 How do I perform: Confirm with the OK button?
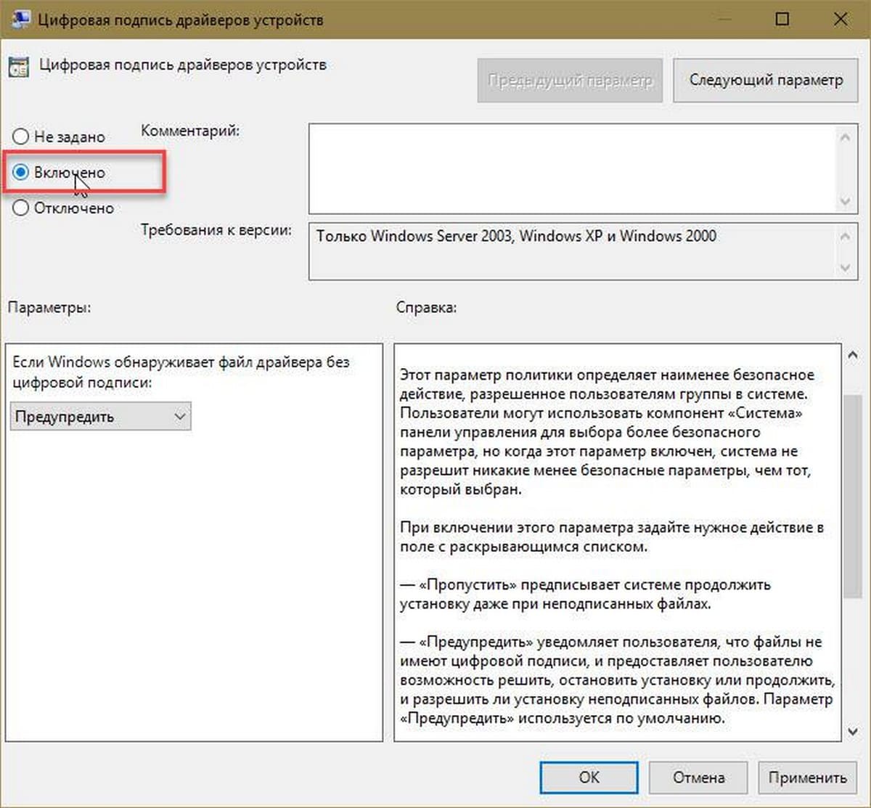pos(589,778)
